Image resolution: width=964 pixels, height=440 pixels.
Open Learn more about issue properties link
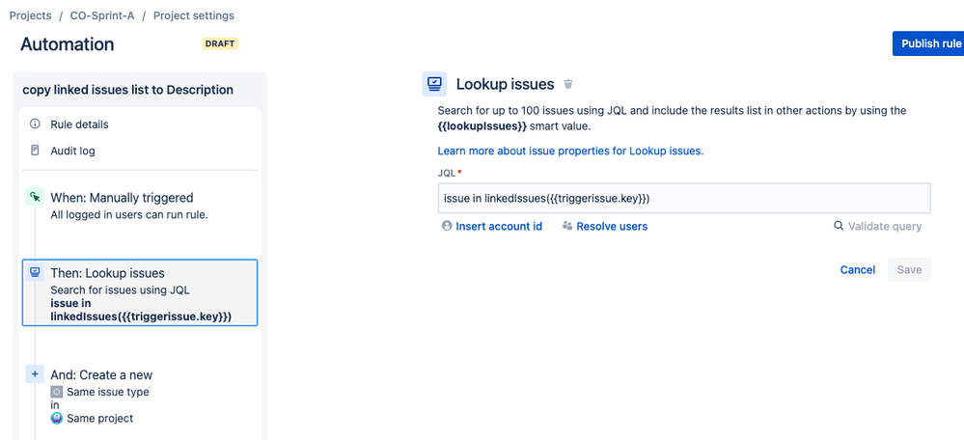coord(570,151)
